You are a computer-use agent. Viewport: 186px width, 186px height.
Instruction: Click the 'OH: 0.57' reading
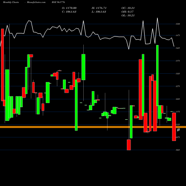pos(128,12)
